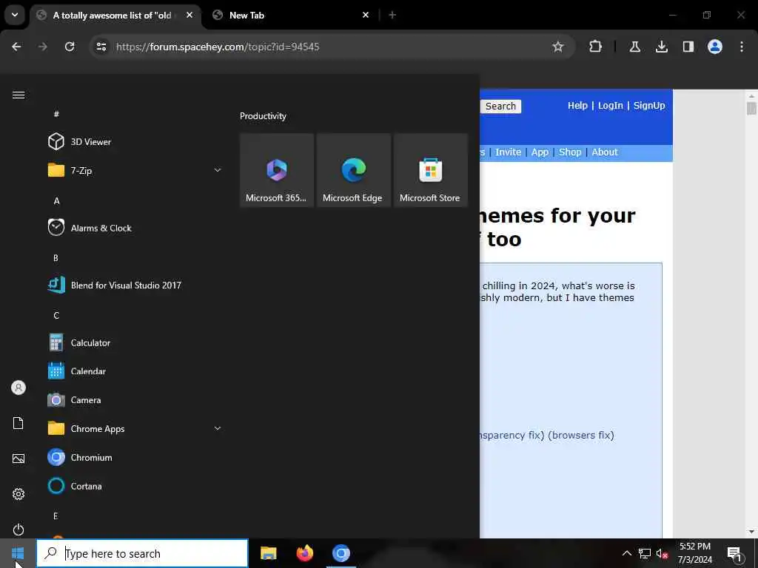The image size is (758, 568).
Task: Open Settings gear in Start sidebar
Action: pyautogui.click(x=19, y=493)
